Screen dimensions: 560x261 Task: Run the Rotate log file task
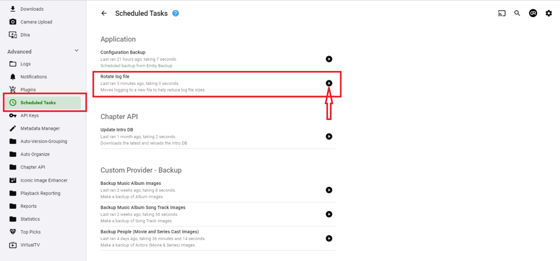(x=329, y=83)
